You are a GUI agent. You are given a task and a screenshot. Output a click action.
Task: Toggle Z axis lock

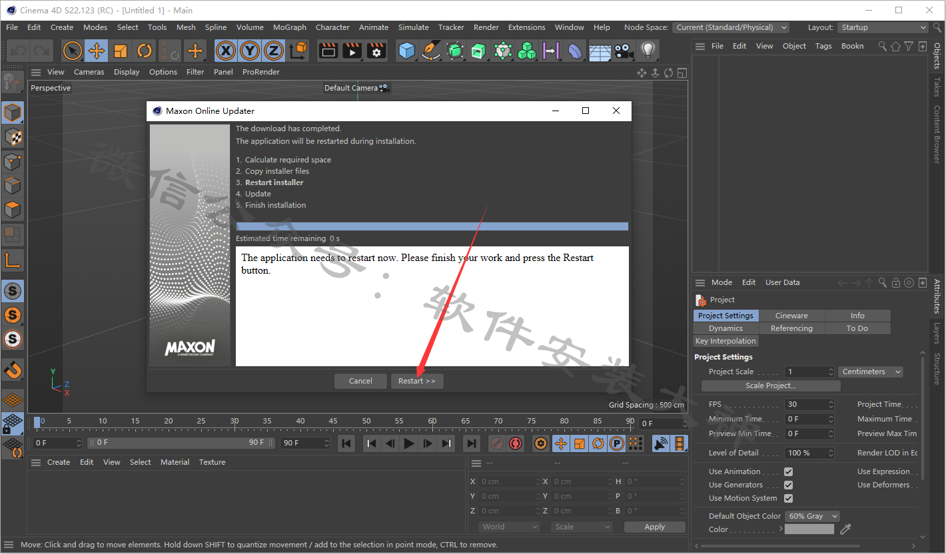[274, 51]
